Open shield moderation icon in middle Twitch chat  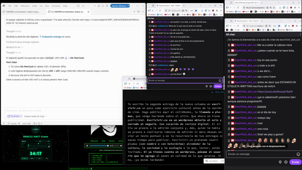pos(207,86)
